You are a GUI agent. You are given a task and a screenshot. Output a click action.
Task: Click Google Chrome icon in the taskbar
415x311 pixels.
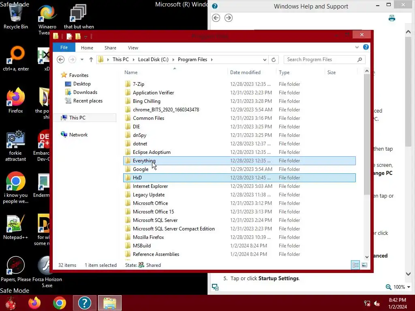[x=59, y=303]
